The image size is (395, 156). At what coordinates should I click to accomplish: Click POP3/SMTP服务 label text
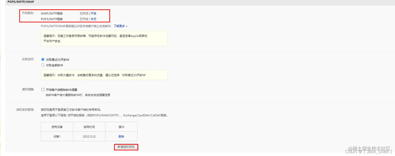click(x=52, y=19)
